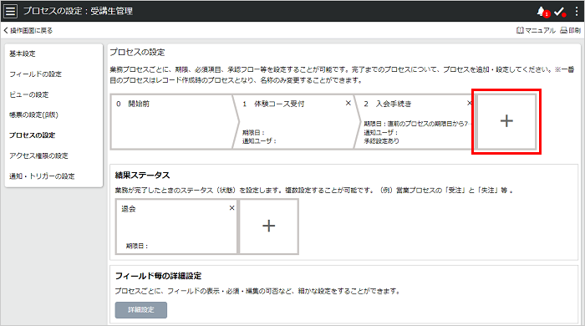Image resolution: width=585 pixels, height=326 pixels.
Task: Open the 入会手続き process card
Action: pos(414,121)
